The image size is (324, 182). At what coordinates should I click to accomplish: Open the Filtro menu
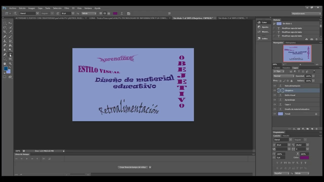pos(67,8)
